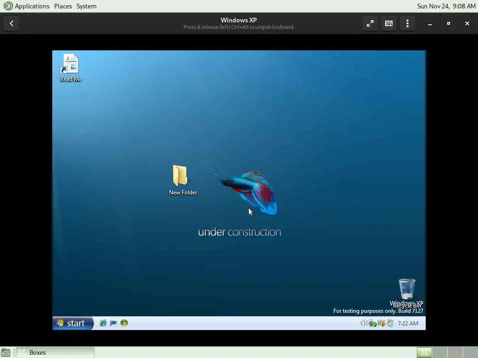Open the System menu
Screen dimensions: 478x358
click(x=86, y=6)
